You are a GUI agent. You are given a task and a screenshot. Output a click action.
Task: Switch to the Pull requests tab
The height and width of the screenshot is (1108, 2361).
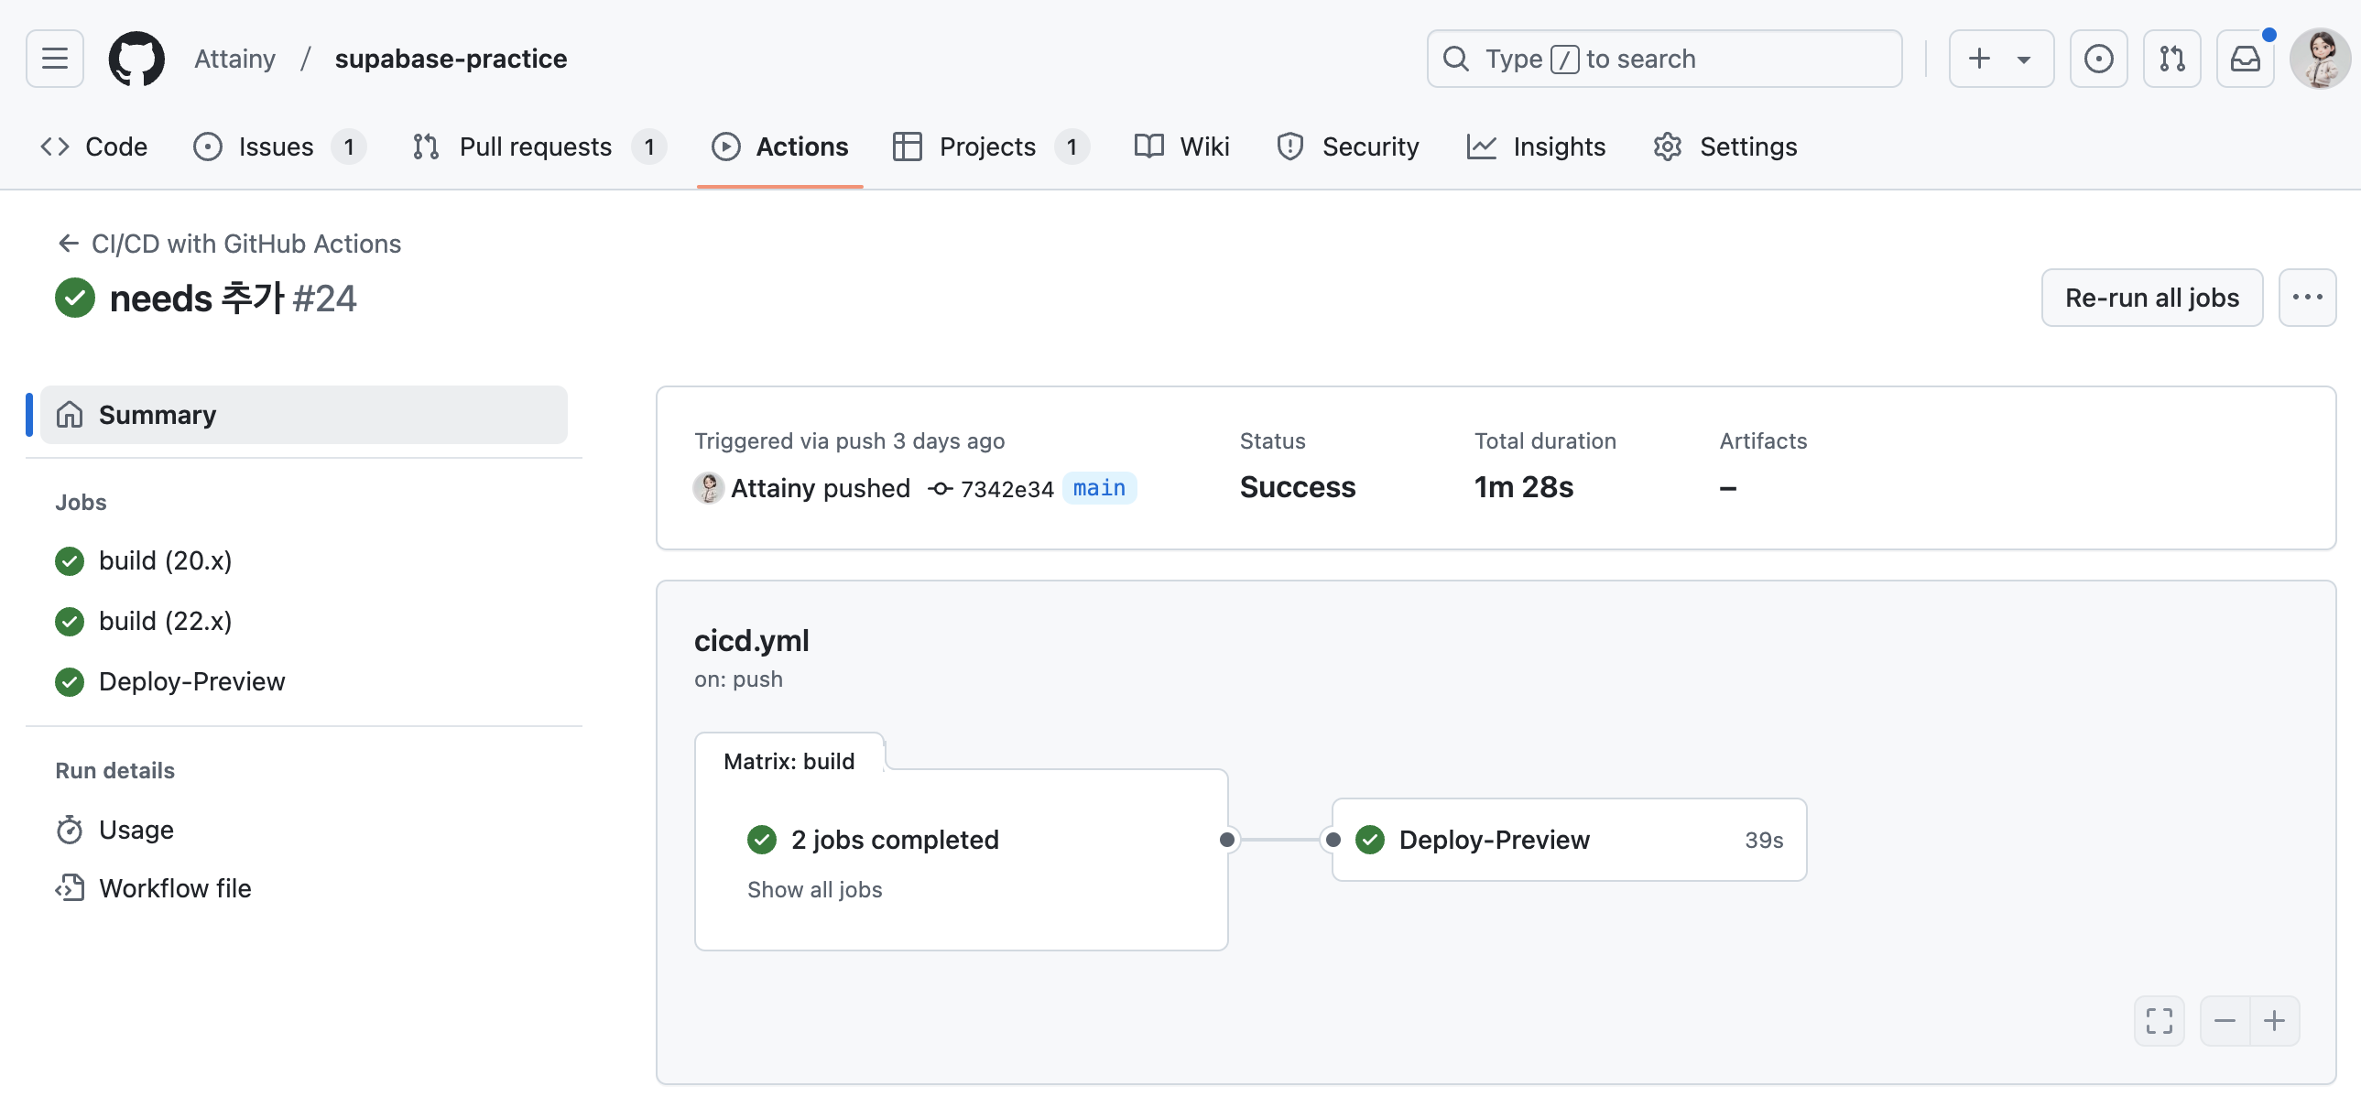536,147
